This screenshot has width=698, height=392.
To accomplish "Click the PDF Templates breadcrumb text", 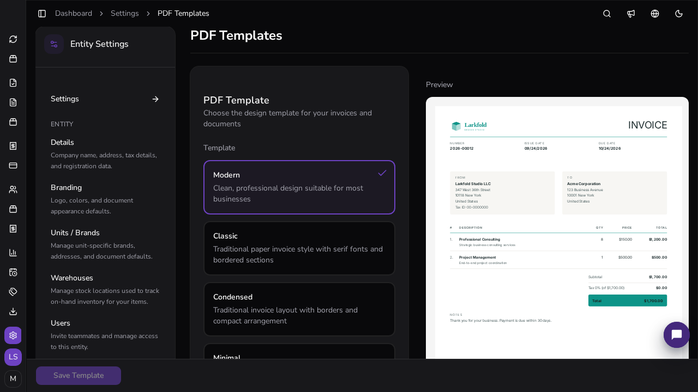I will point(183,14).
